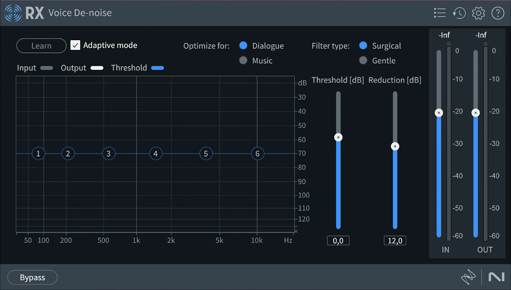Click the help question mark icon
The width and height of the screenshot is (511, 290).
click(498, 13)
